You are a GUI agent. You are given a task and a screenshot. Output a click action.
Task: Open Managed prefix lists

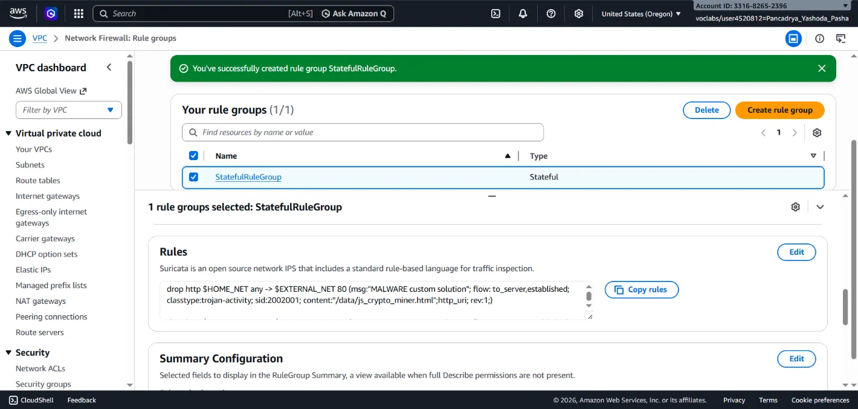pos(51,286)
